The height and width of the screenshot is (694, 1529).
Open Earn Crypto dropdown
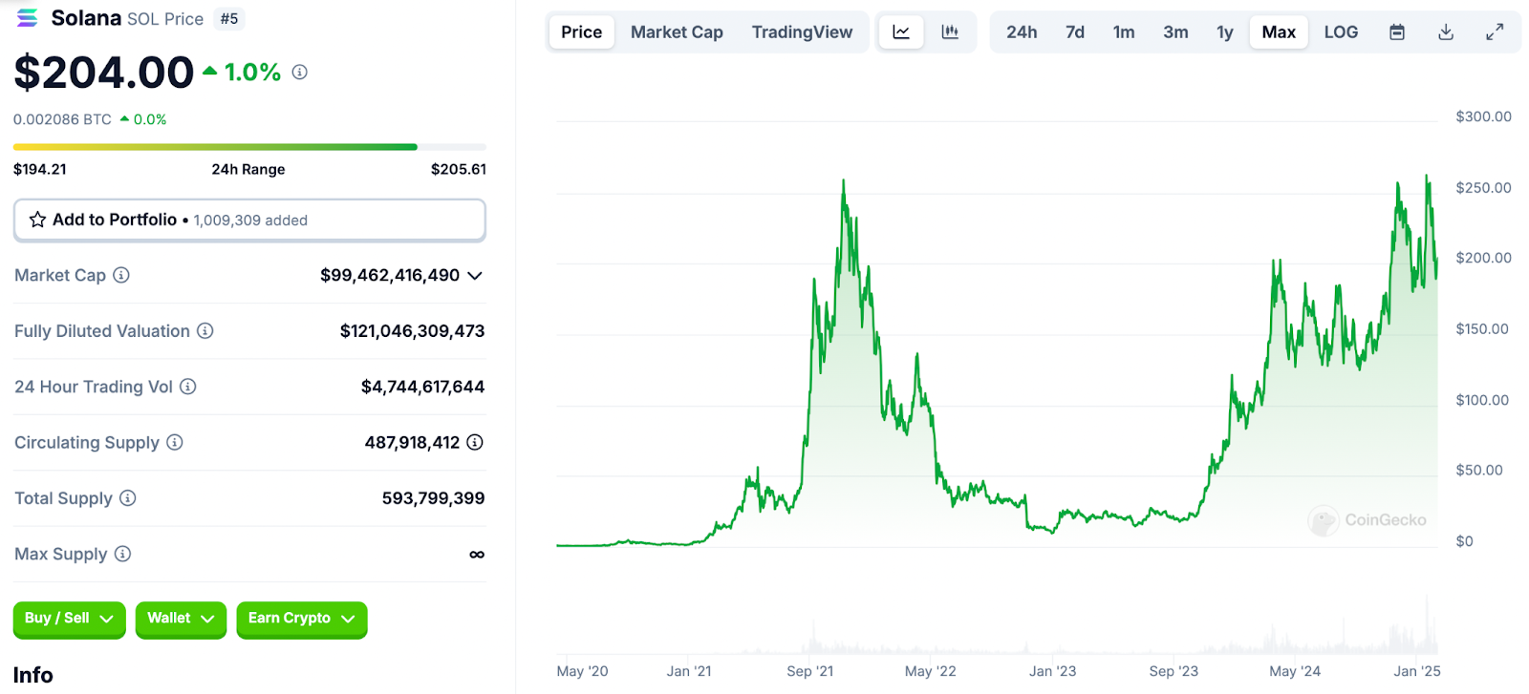click(302, 619)
